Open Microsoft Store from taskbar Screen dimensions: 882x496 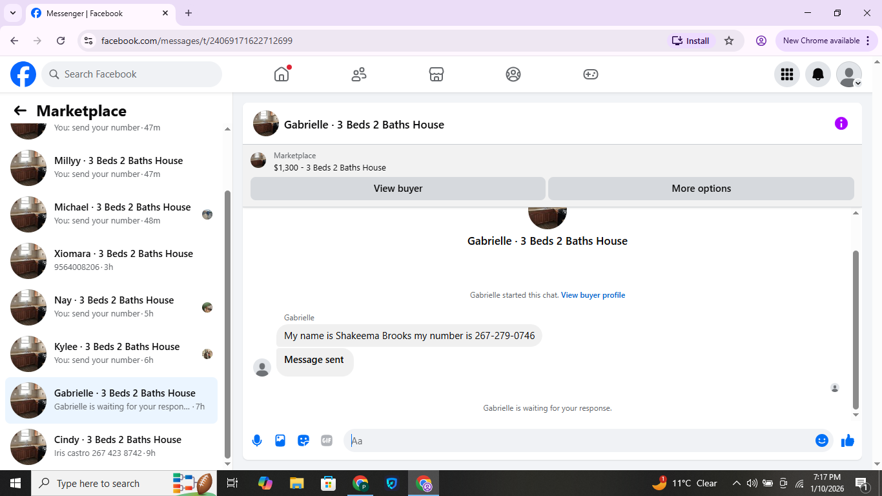coord(329,483)
